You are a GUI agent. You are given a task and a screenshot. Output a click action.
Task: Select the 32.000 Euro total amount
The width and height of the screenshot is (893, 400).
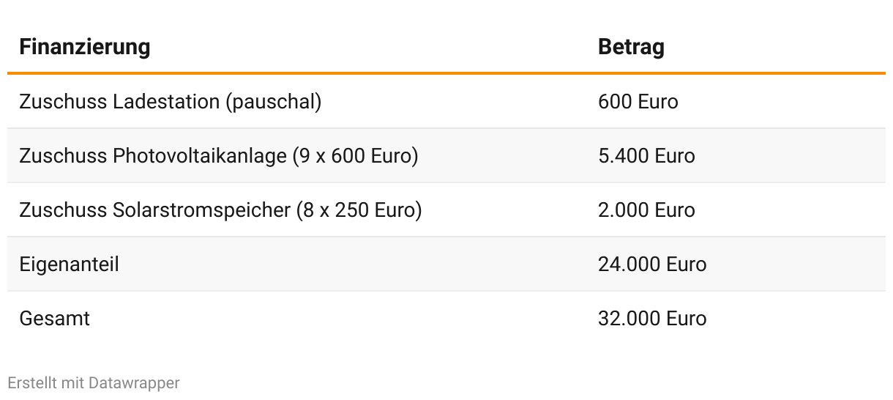(x=652, y=318)
